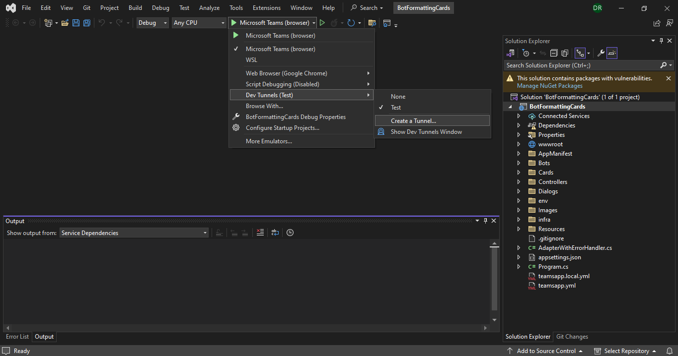
Task: Open the Build menu
Action: click(135, 8)
